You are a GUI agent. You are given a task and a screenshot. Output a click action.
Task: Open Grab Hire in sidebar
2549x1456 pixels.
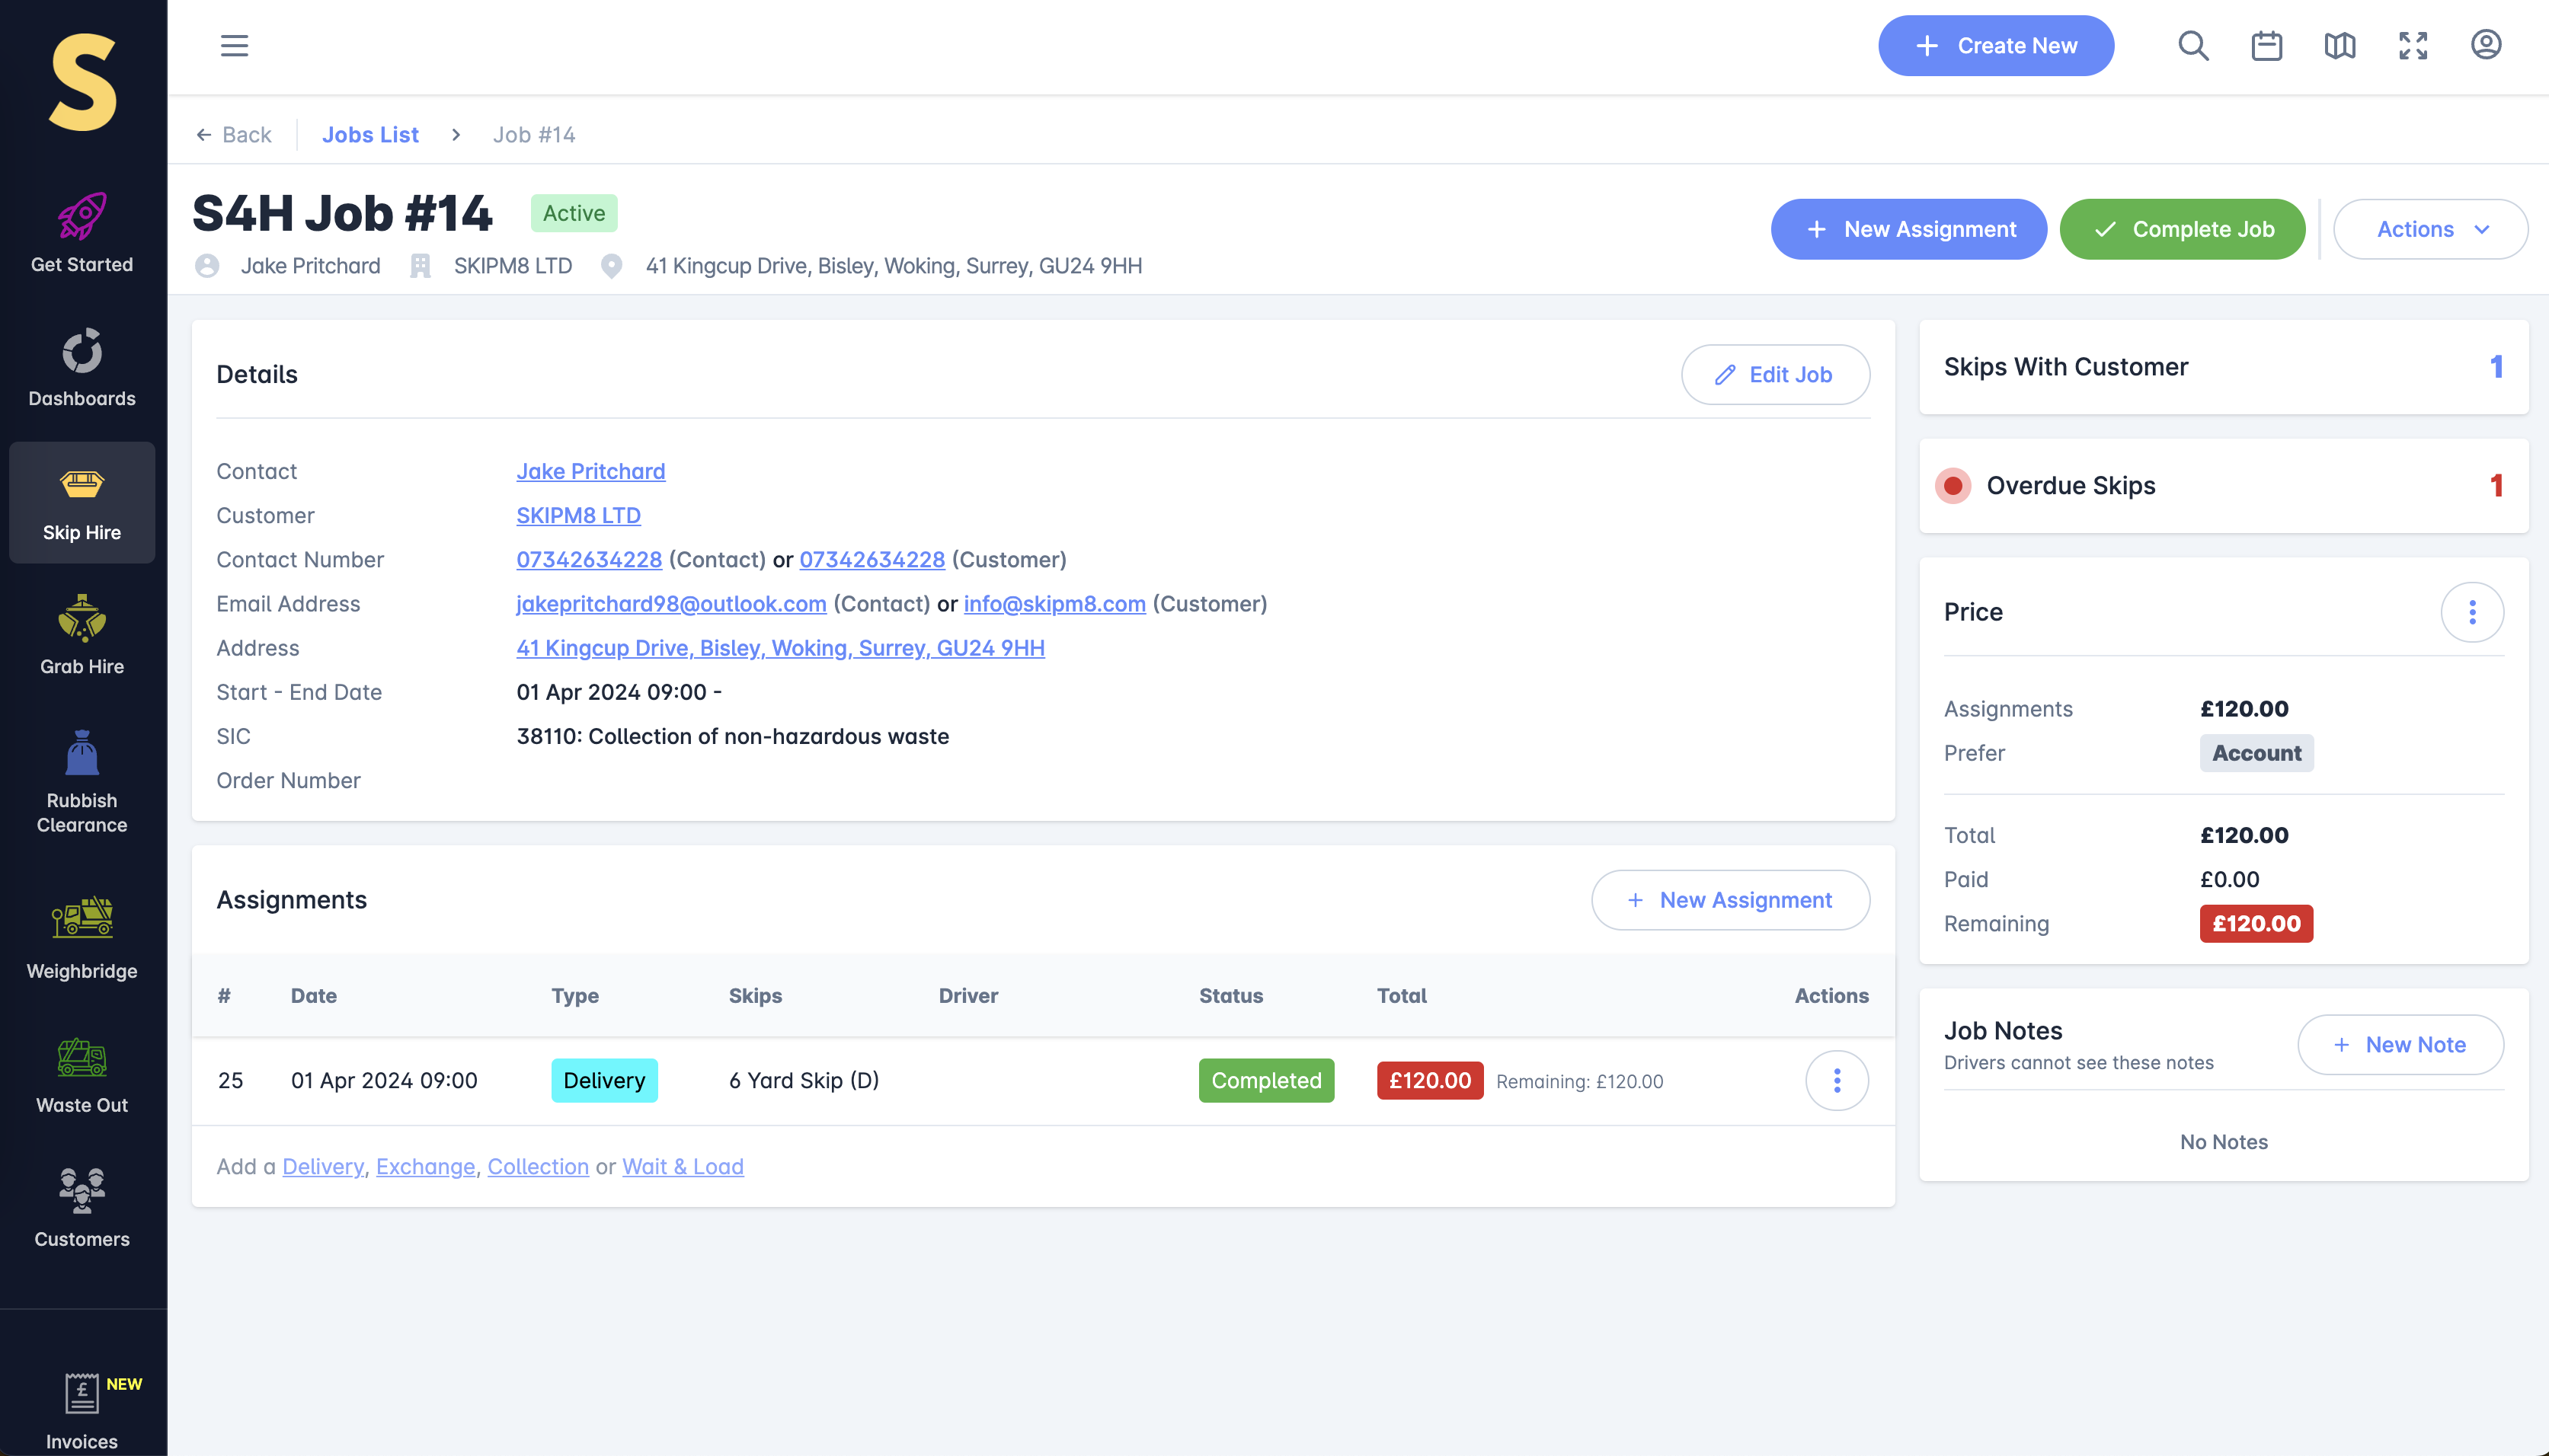click(x=82, y=635)
